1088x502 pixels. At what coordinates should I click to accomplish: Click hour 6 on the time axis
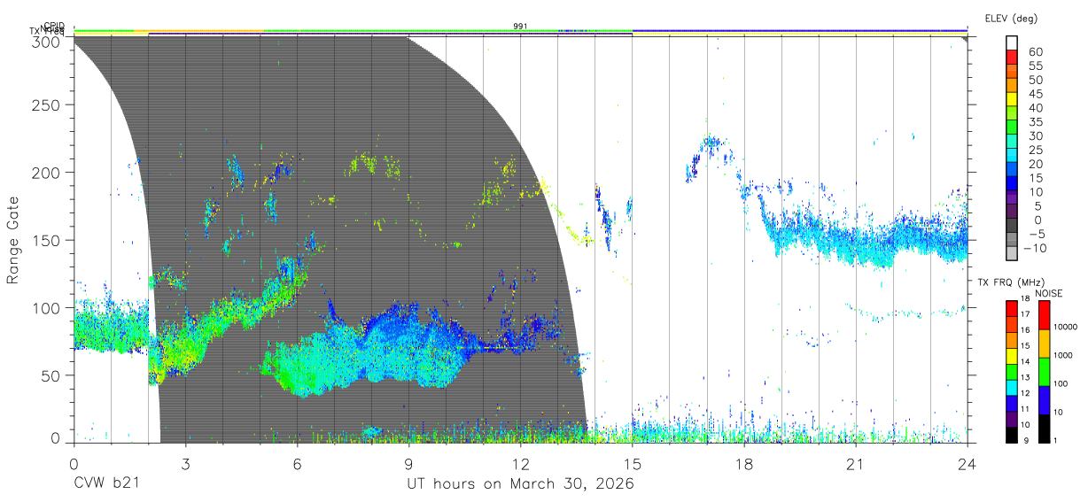point(297,463)
